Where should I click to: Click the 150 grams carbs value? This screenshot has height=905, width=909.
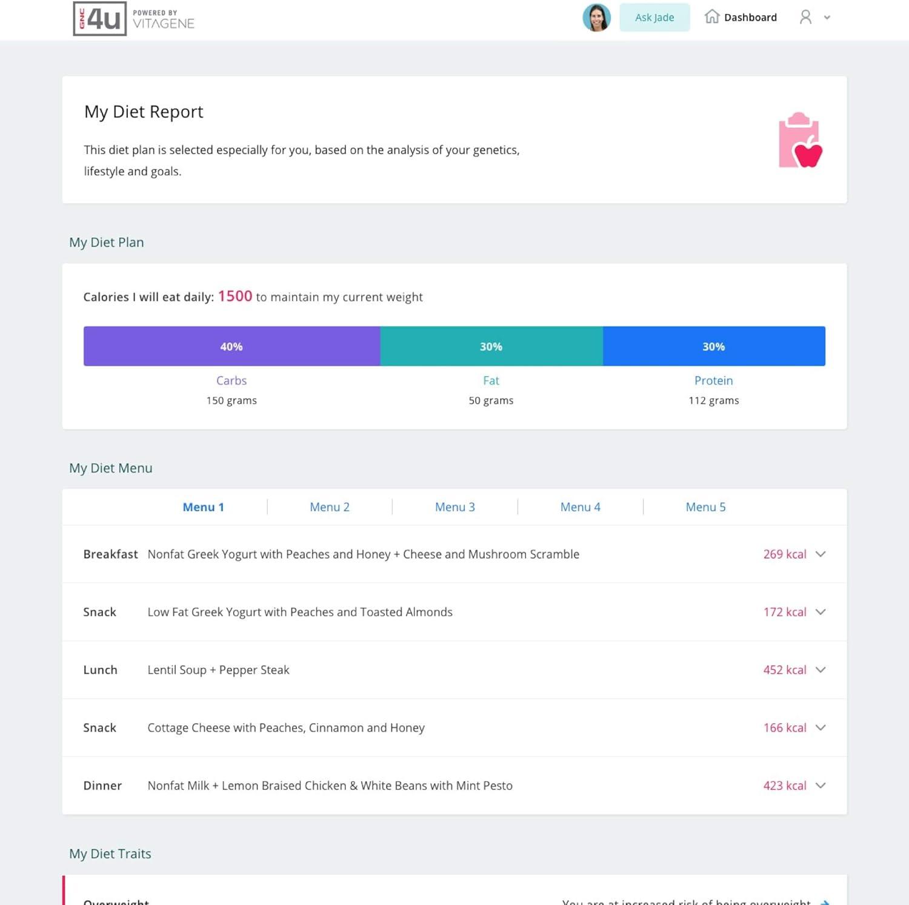(x=231, y=400)
